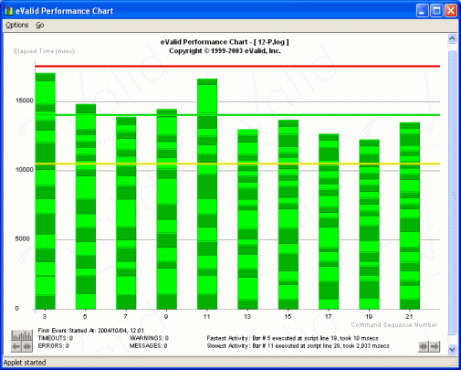Select the bar for sequence 7
Screen dimensions: 461x370
click(126, 213)
